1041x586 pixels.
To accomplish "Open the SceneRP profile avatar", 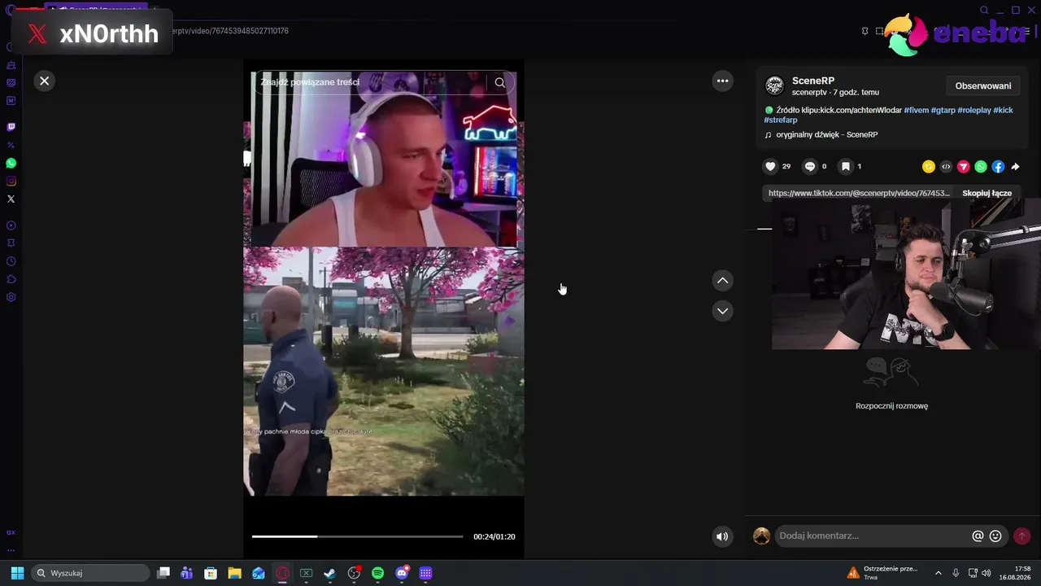I will [x=775, y=85].
